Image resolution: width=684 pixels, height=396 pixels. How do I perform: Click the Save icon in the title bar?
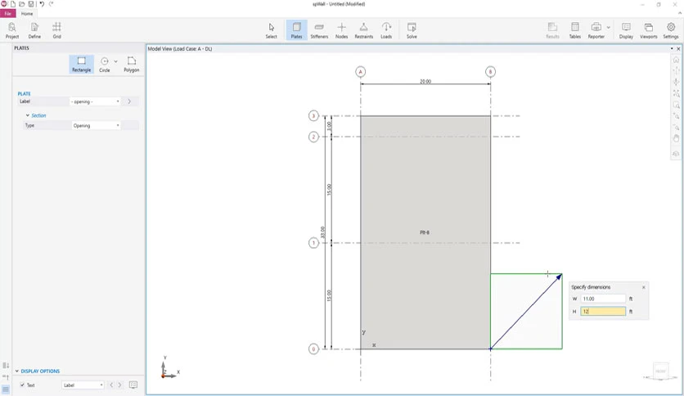pos(31,4)
